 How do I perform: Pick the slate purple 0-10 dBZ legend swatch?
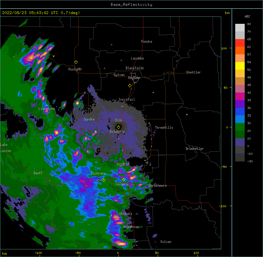240,142
